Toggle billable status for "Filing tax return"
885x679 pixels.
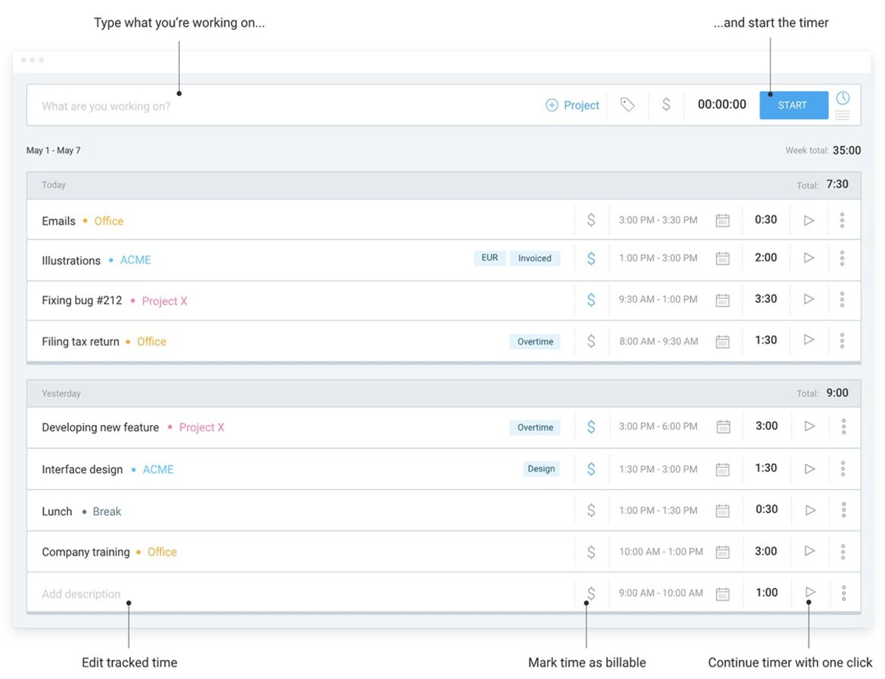pos(591,341)
